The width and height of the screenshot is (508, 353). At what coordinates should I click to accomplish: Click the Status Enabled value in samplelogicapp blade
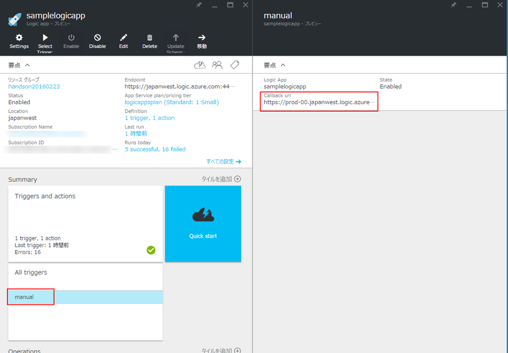pos(19,102)
